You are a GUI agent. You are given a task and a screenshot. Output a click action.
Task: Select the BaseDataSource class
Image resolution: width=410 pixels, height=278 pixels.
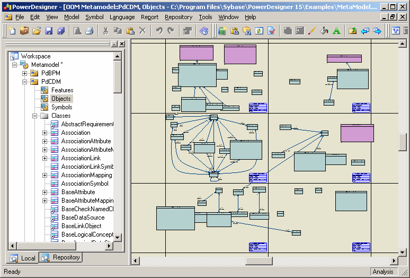pos(83,218)
